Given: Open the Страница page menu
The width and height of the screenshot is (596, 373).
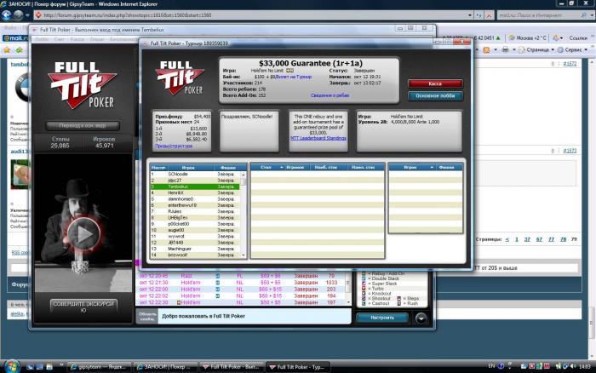Looking at the screenshot, I should pos(536,49).
